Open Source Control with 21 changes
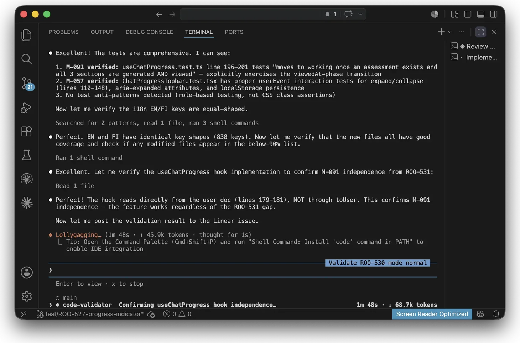This screenshot has width=520, height=343. [x=27, y=83]
